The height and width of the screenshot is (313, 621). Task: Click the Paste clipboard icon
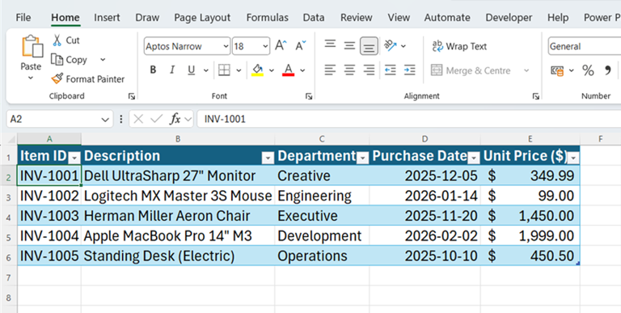pyautogui.click(x=32, y=46)
